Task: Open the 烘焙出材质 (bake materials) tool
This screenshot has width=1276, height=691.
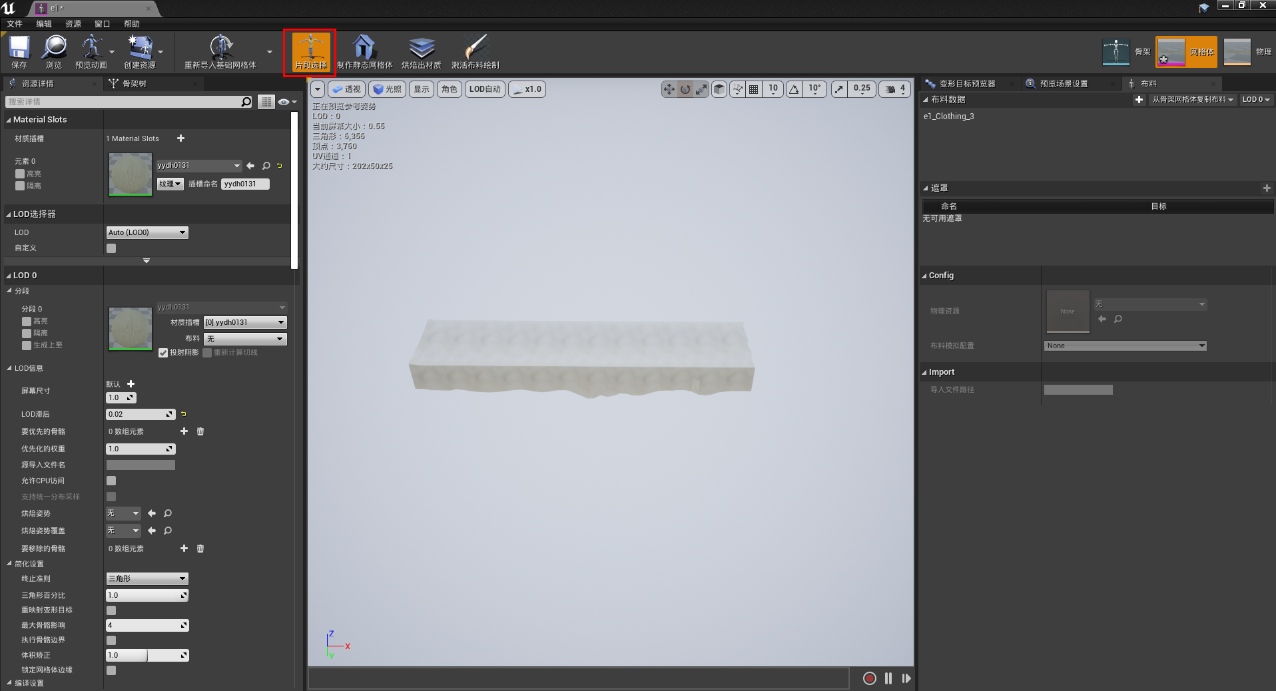Action: [x=422, y=52]
